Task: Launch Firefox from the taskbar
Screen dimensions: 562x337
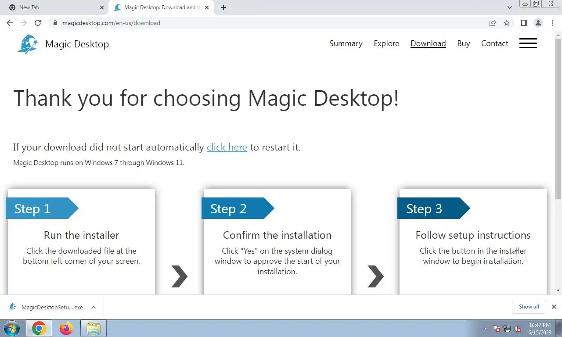Action: click(x=66, y=328)
